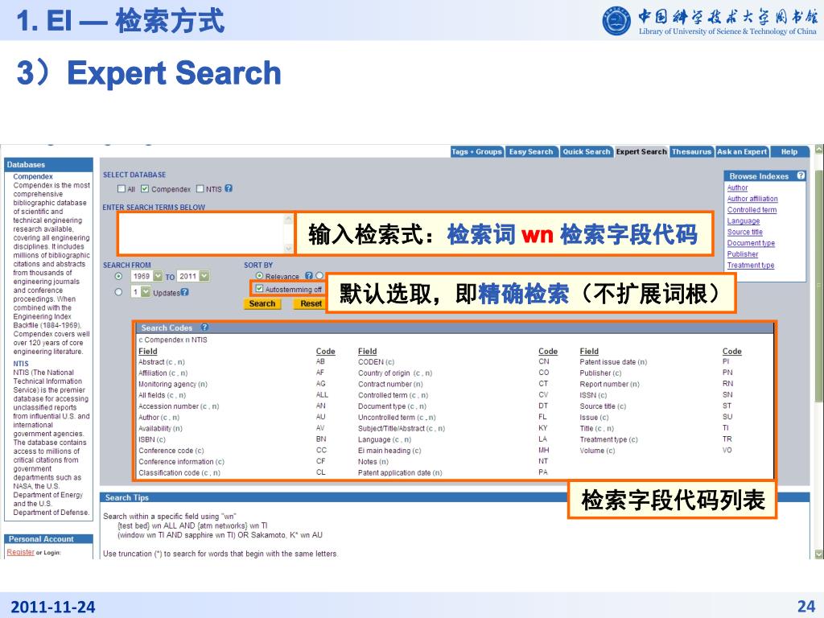Viewport: 824px width, 618px height.
Task: Click Subject/Title/Abstract (c, n) field entry
Action: tap(402, 428)
